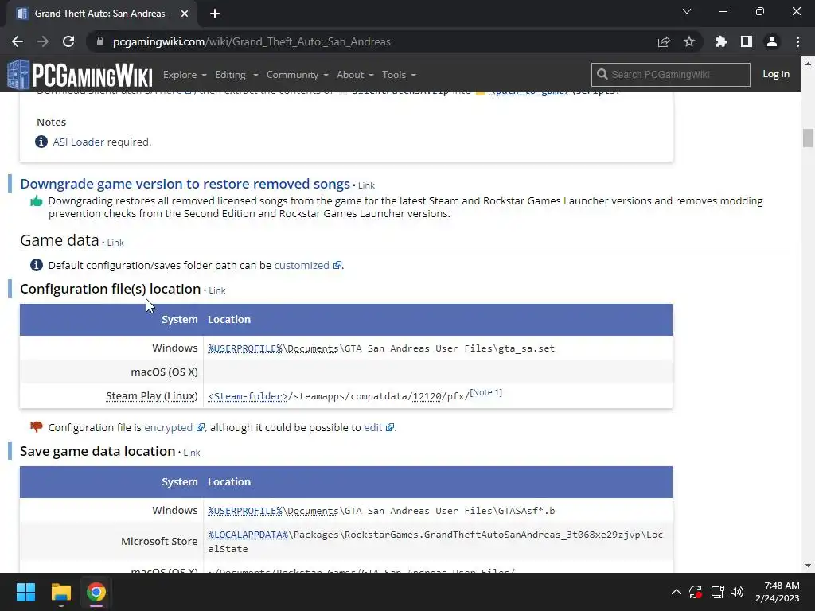This screenshot has width=815, height=611.
Task: Click the 12120 app ID
Action: tap(427, 396)
